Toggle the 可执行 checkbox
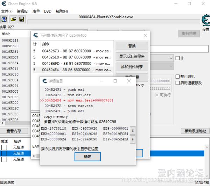 tap(157, 95)
